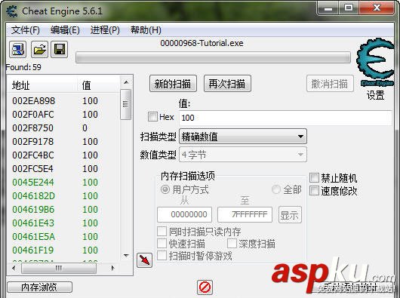Click the address list vertical scrollbar thumb

point(125,104)
